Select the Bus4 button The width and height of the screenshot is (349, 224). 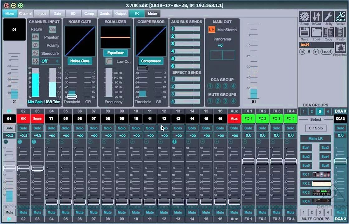[x=325, y=156]
